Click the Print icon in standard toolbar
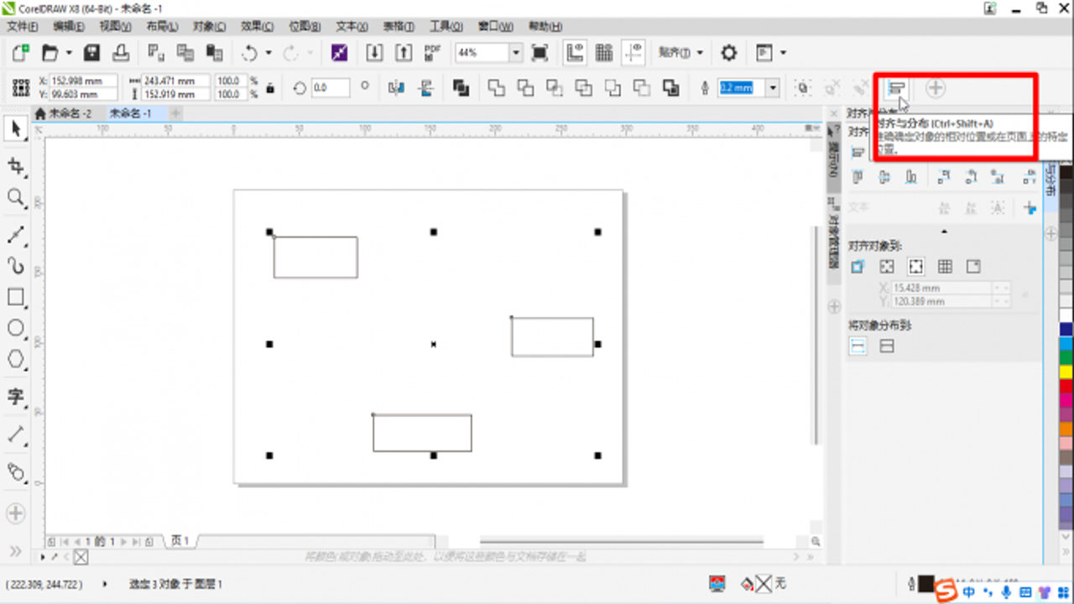The width and height of the screenshot is (1074, 604). click(x=121, y=53)
